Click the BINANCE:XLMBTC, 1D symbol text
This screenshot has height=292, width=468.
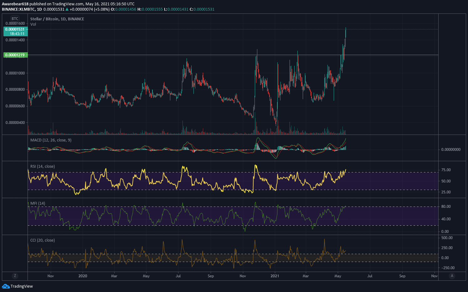(x=22, y=9)
